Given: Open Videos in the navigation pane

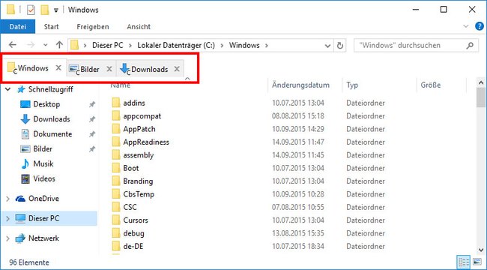Looking at the screenshot, I should 44,178.
